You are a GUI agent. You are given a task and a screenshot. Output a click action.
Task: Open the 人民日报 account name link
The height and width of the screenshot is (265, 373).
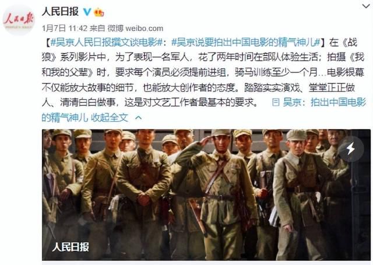[60, 11]
